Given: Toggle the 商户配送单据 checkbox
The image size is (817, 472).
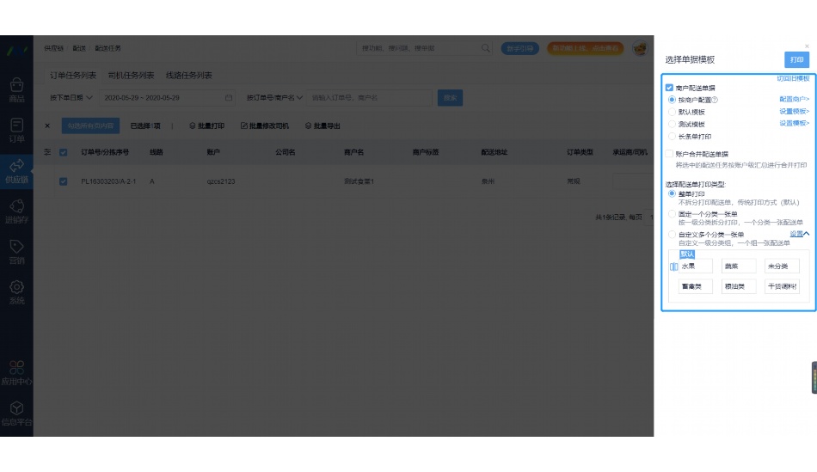Looking at the screenshot, I should click(669, 88).
